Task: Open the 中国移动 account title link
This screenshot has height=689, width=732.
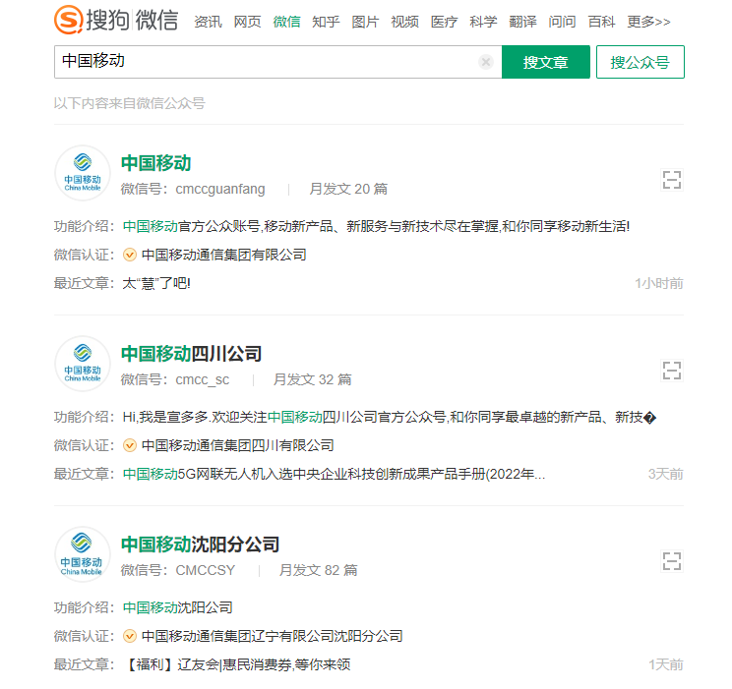Action: 155,163
